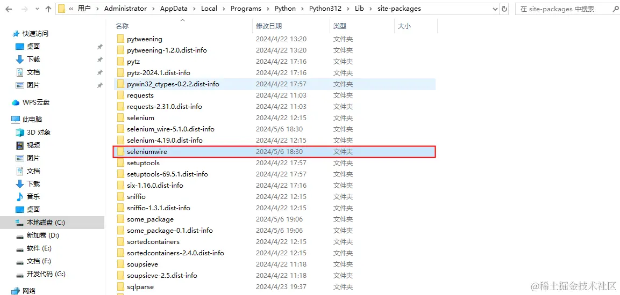Click the address bar folder icon

pyautogui.click(x=61, y=9)
